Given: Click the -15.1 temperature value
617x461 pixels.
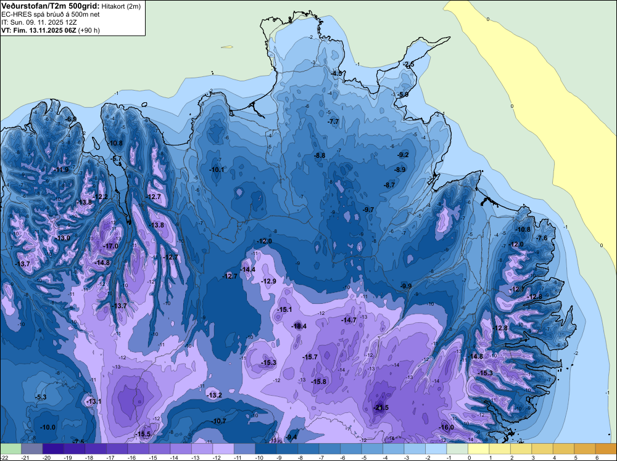Looking at the screenshot, I should pos(284,309).
